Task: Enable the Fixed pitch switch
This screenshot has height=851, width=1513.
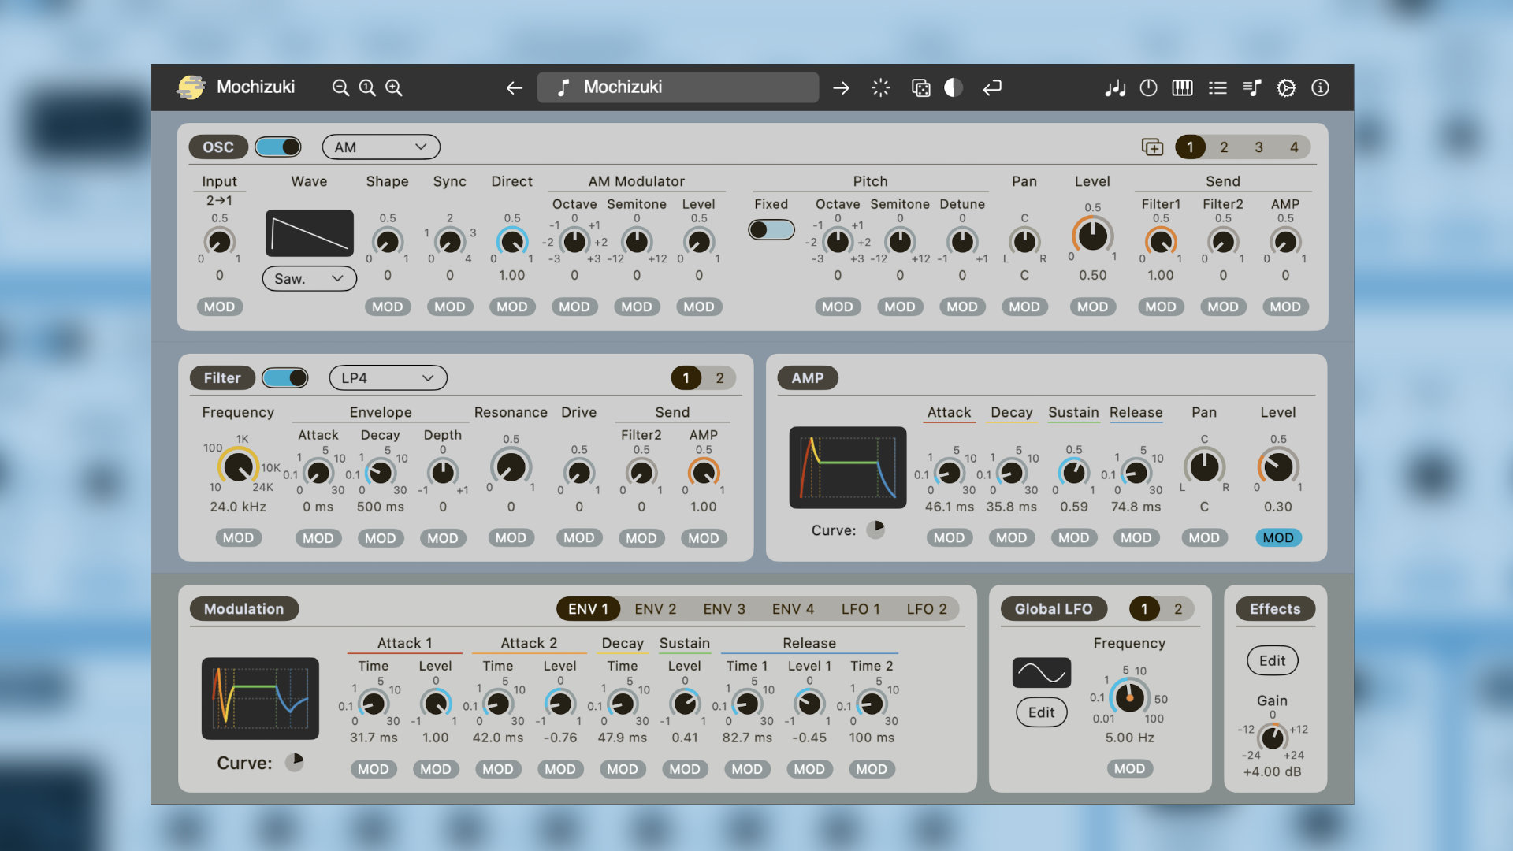Action: (x=771, y=229)
